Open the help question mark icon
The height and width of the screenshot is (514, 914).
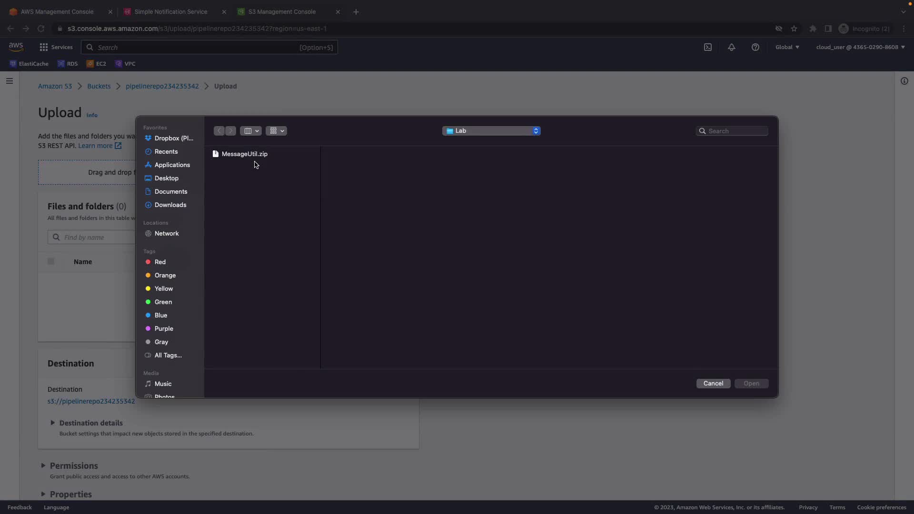755,47
